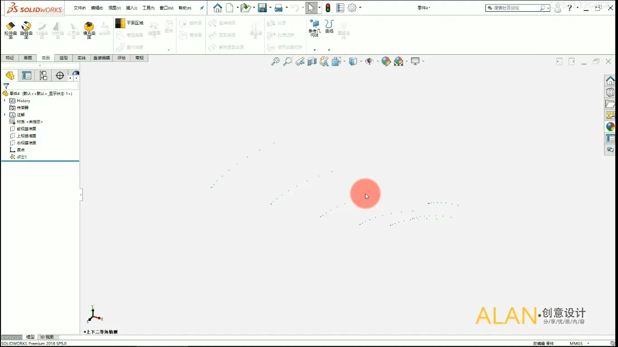Toggle the Hide/Show Items eye icon
618x347 pixels.
(x=369, y=61)
